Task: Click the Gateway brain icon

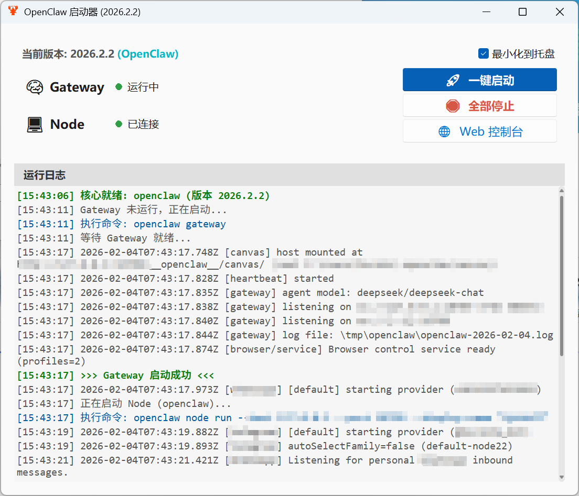Action: click(x=35, y=87)
